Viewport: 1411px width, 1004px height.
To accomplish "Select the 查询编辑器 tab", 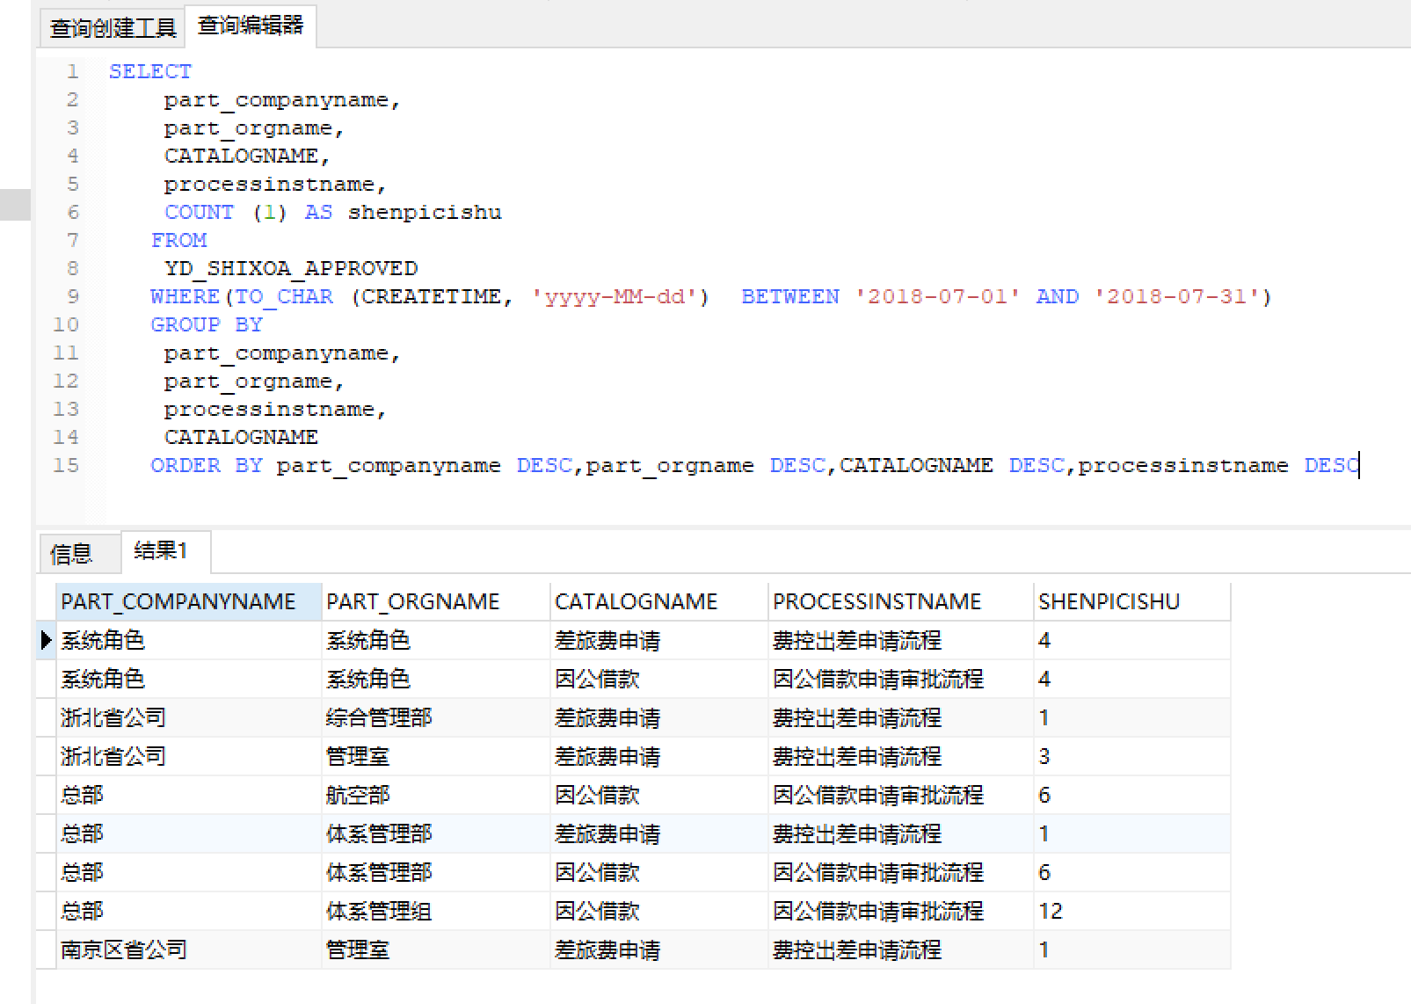I will click(x=251, y=25).
